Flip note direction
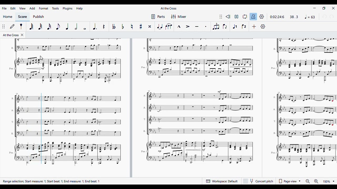Image resolution: width=337 pixels, height=189 pixels. (225, 27)
